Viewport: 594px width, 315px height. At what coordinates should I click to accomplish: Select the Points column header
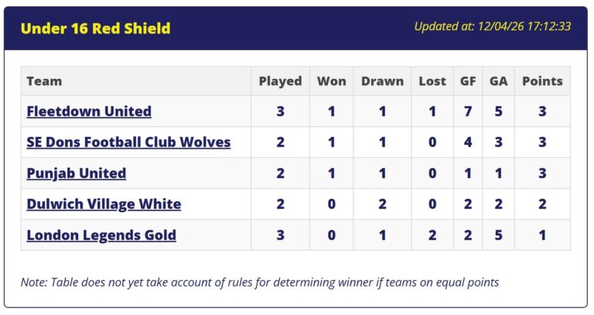pyautogui.click(x=542, y=81)
